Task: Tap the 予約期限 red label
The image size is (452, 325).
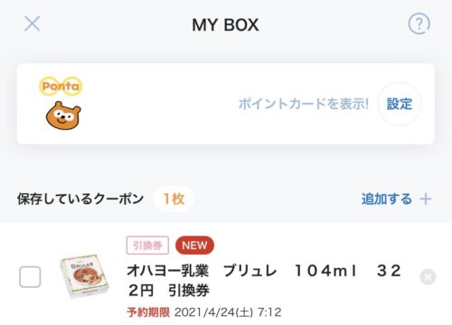Action: (x=148, y=312)
